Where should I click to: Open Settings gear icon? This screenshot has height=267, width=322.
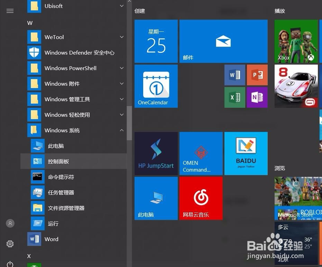[10, 244]
